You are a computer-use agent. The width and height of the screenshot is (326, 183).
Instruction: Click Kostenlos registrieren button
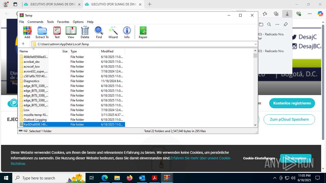pos(292,103)
